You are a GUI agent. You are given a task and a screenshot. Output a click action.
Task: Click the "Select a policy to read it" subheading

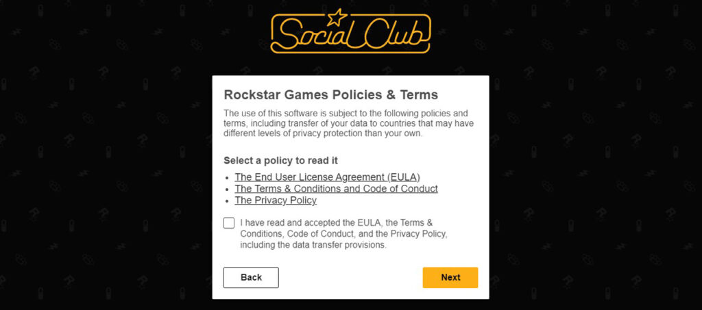[280, 160]
